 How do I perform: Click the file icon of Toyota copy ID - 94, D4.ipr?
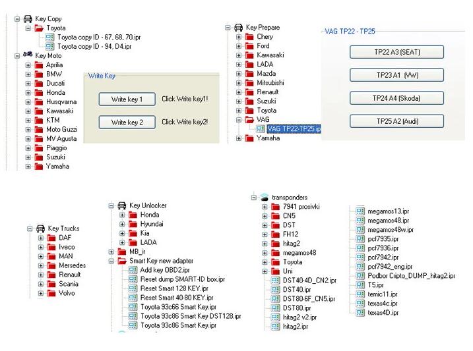point(49,47)
